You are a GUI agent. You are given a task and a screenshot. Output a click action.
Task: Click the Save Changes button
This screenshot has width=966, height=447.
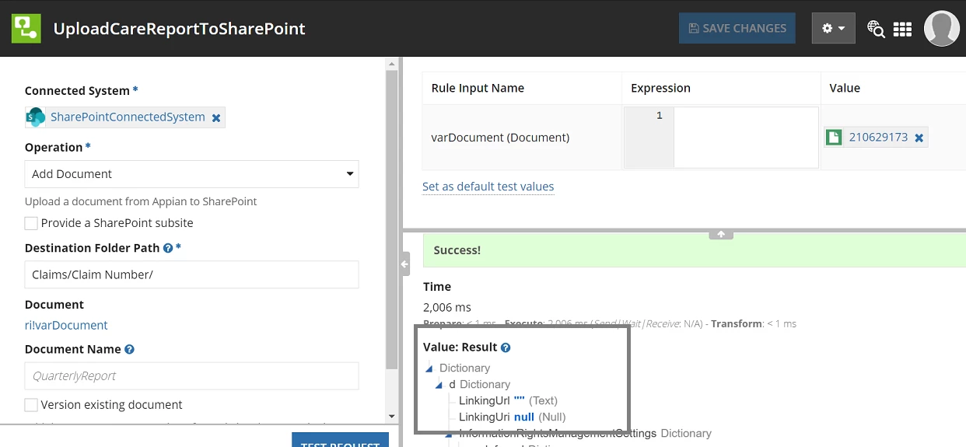point(737,28)
